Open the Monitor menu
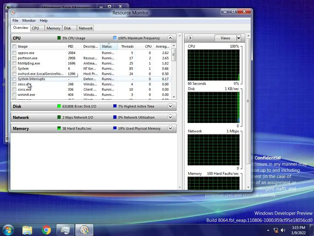 (x=29, y=21)
